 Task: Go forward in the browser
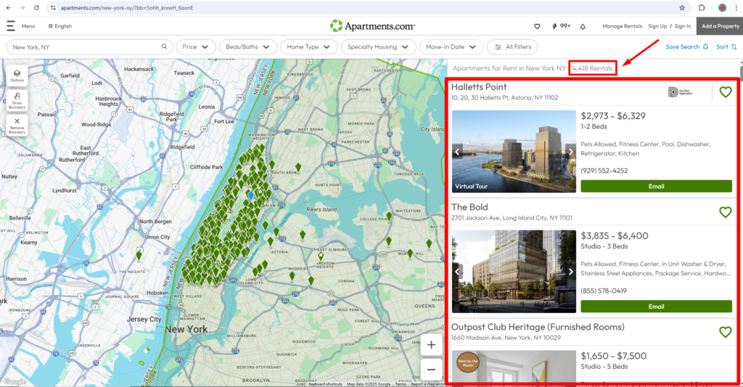[x=22, y=7]
